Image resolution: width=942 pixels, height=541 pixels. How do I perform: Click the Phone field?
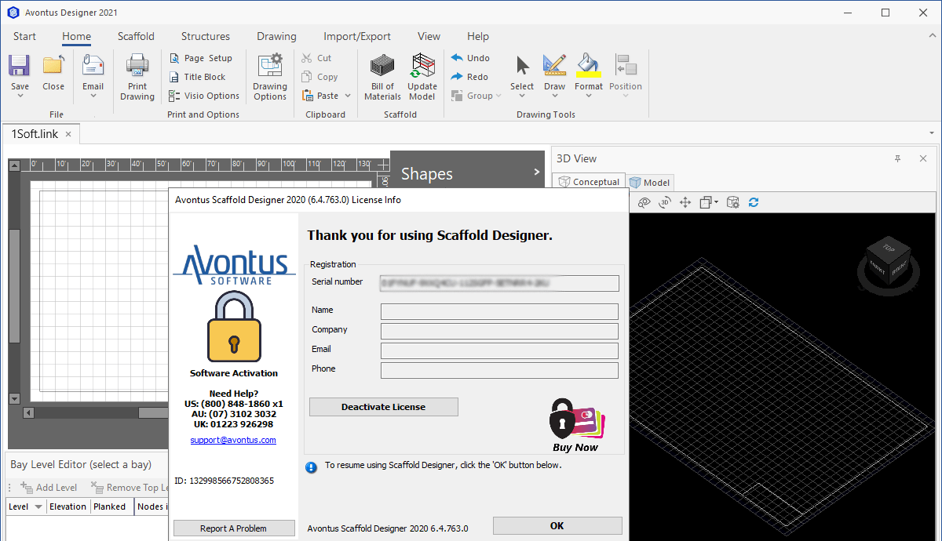pyautogui.click(x=499, y=370)
